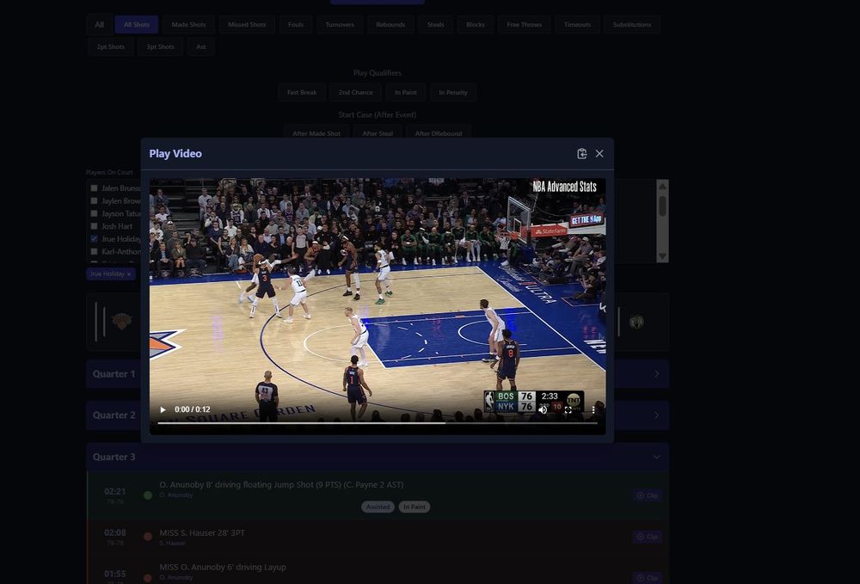The image size is (860, 584).
Task: Select the Ast sub-filter
Action: click(200, 47)
